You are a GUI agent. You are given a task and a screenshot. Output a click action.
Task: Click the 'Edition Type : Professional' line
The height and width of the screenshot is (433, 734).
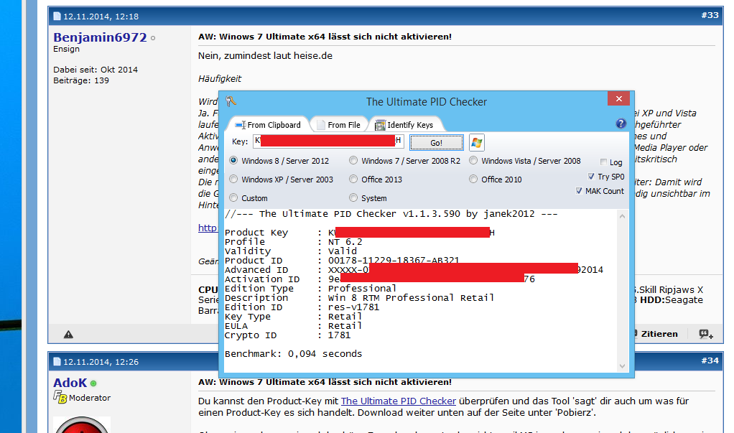click(x=311, y=289)
